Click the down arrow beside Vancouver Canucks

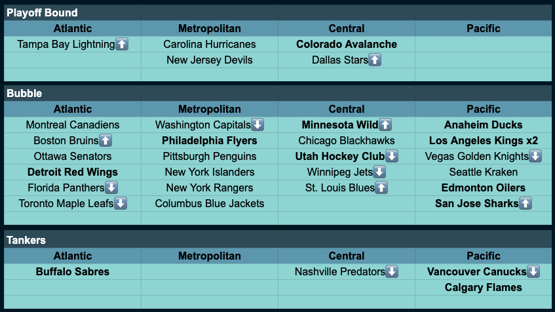tap(533, 271)
